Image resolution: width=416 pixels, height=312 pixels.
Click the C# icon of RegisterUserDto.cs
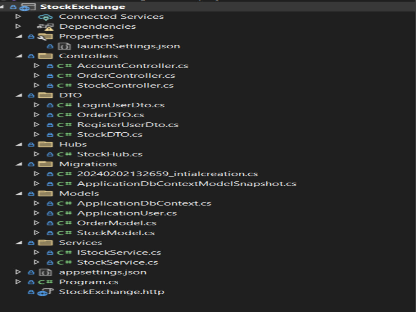pos(64,125)
